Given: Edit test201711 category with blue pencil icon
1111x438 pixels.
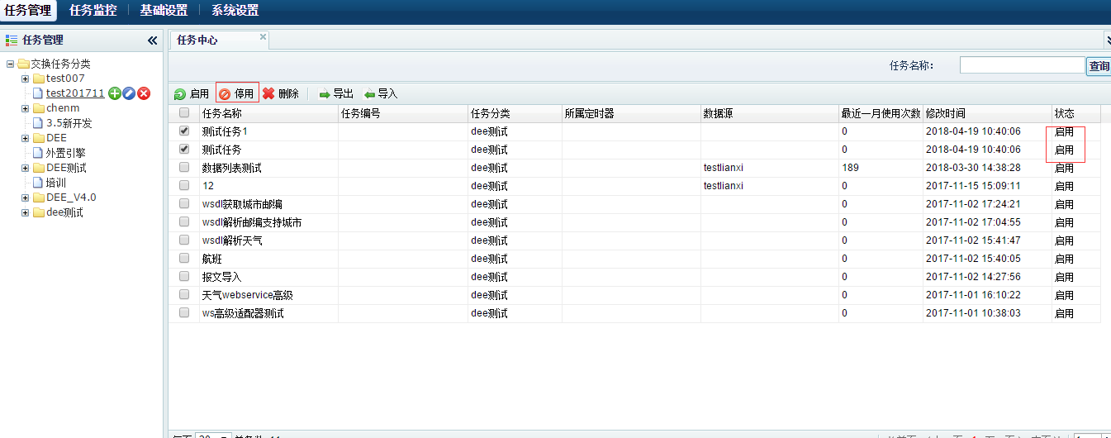Looking at the screenshot, I should [129, 93].
